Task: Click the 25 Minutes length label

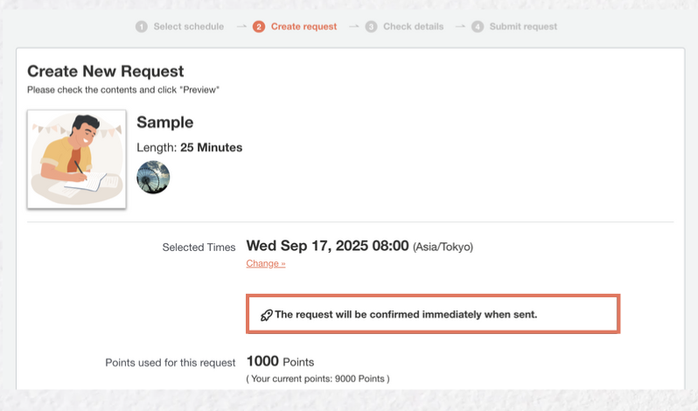Action: [x=212, y=148]
